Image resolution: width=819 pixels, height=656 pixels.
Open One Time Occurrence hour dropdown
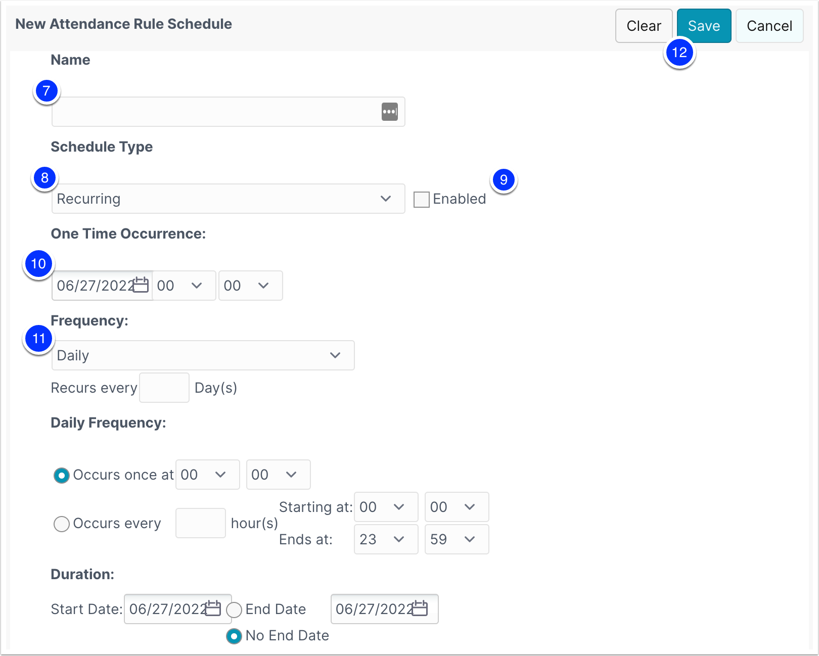(x=184, y=286)
